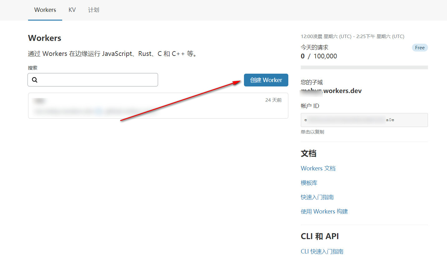Click the 0 / 100,000 request count
This screenshot has width=447, height=255.
[x=319, y=56]
